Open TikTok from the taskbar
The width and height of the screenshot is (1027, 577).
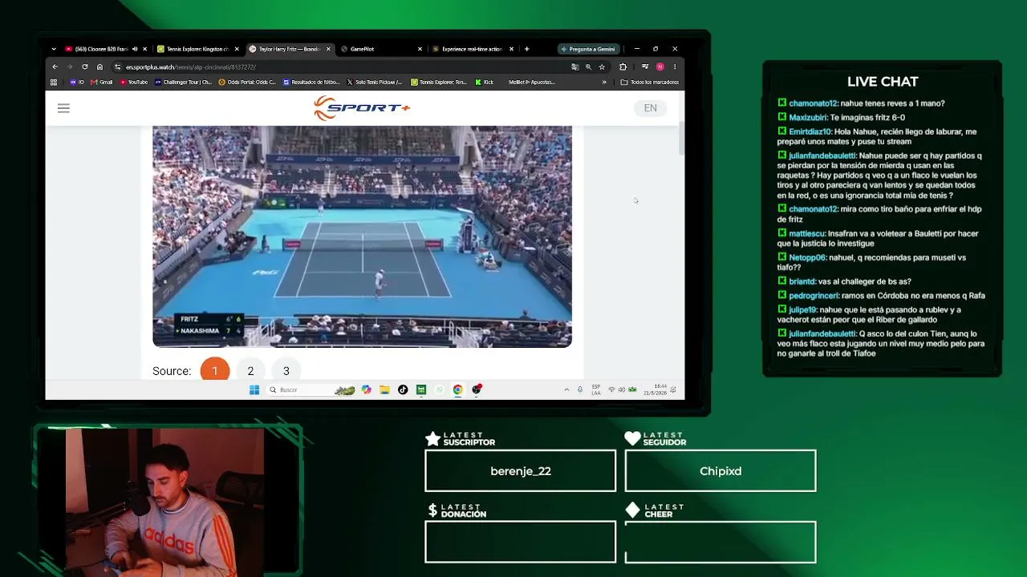click(x=403, y=389)
